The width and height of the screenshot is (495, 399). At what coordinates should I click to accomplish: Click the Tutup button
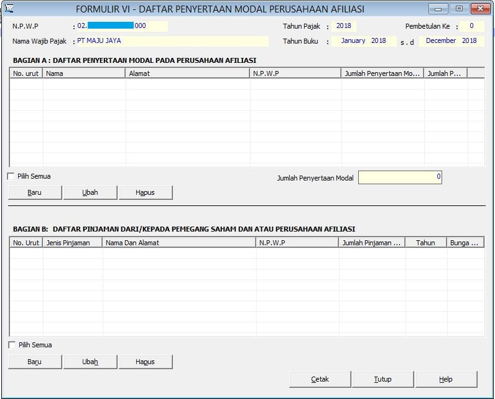[382, 379]
